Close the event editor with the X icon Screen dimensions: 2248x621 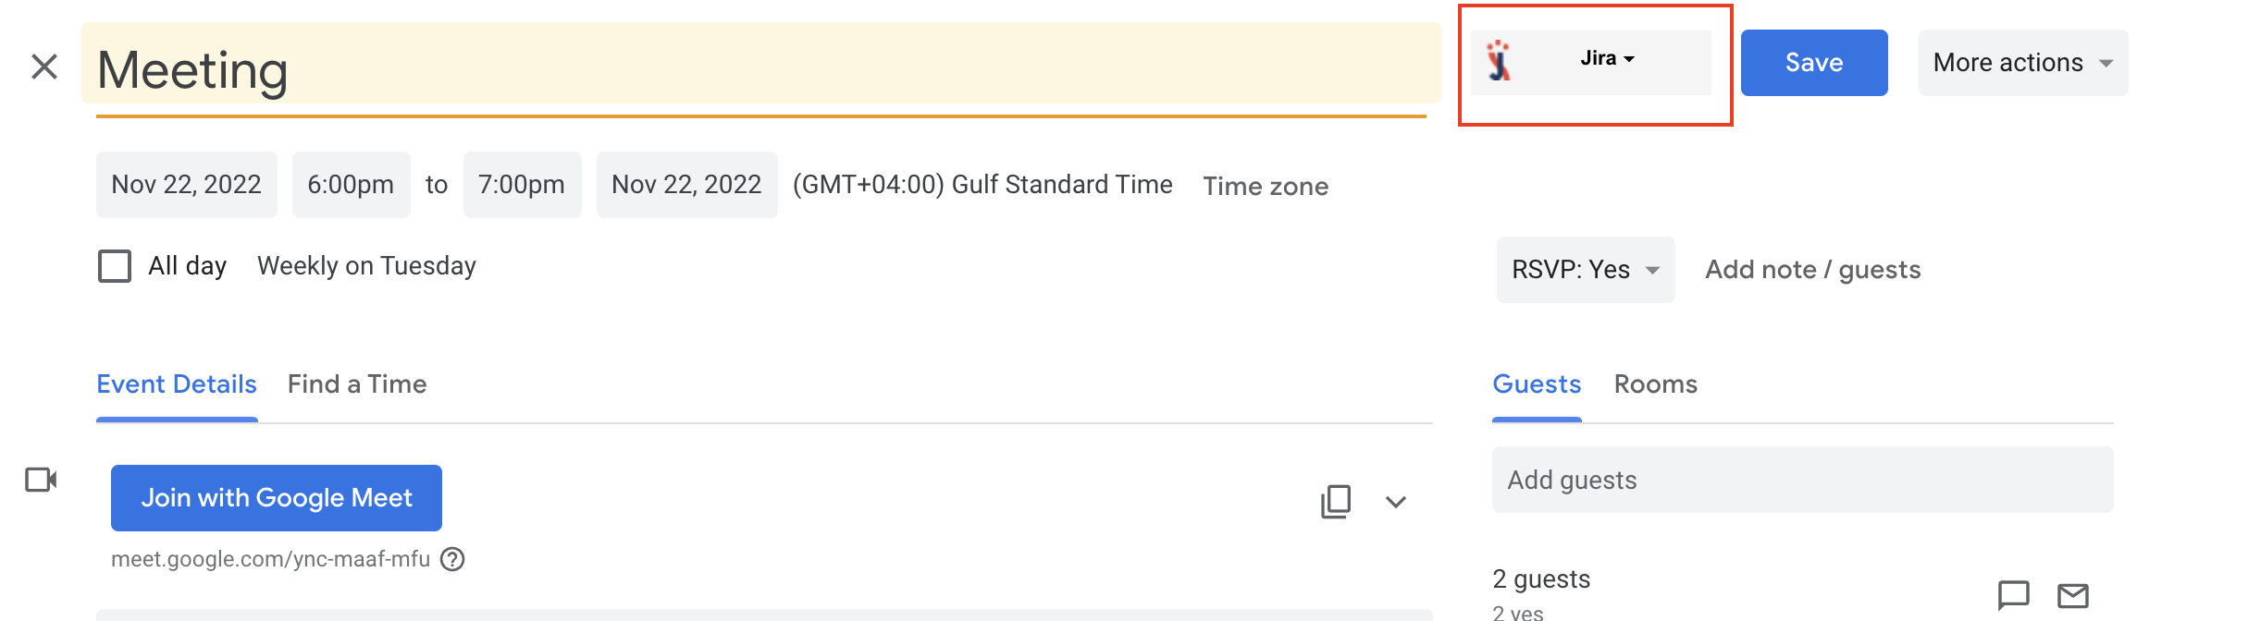click(43, 67)
